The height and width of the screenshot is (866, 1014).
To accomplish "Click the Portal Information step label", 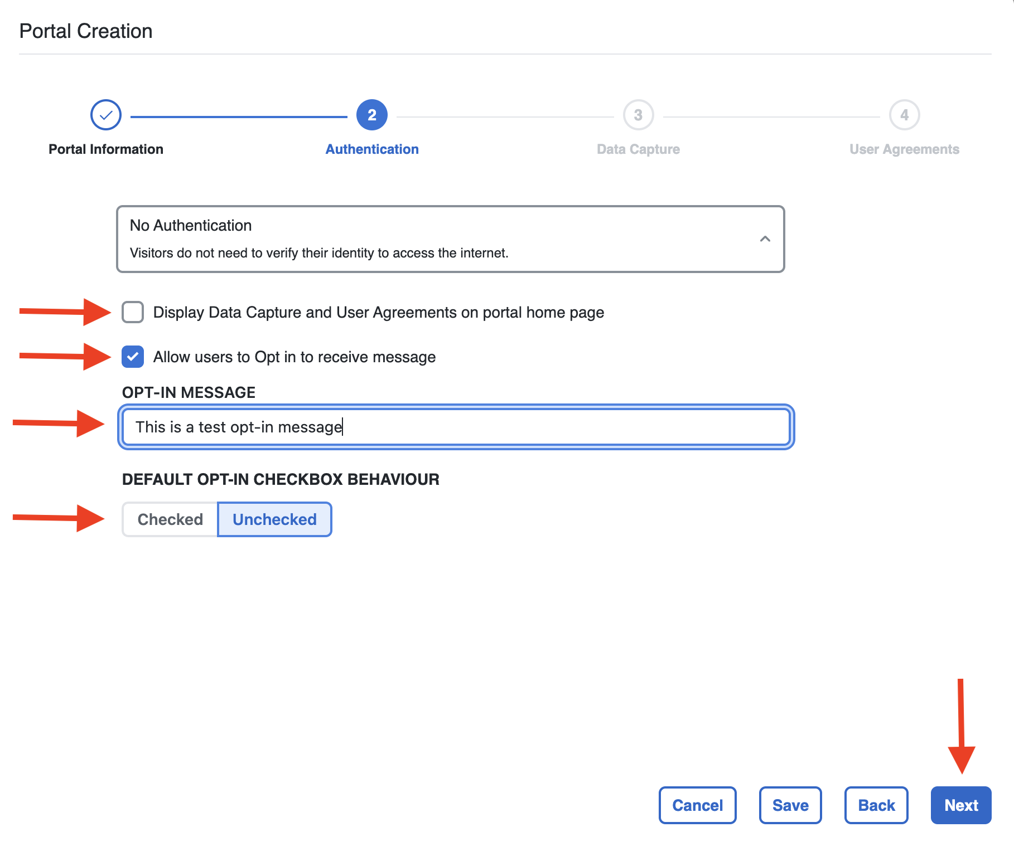I will pos(106,149).
